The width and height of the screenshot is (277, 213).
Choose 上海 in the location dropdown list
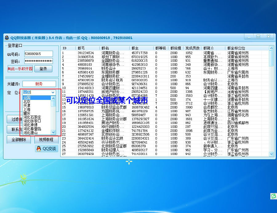tap(27, 109)
